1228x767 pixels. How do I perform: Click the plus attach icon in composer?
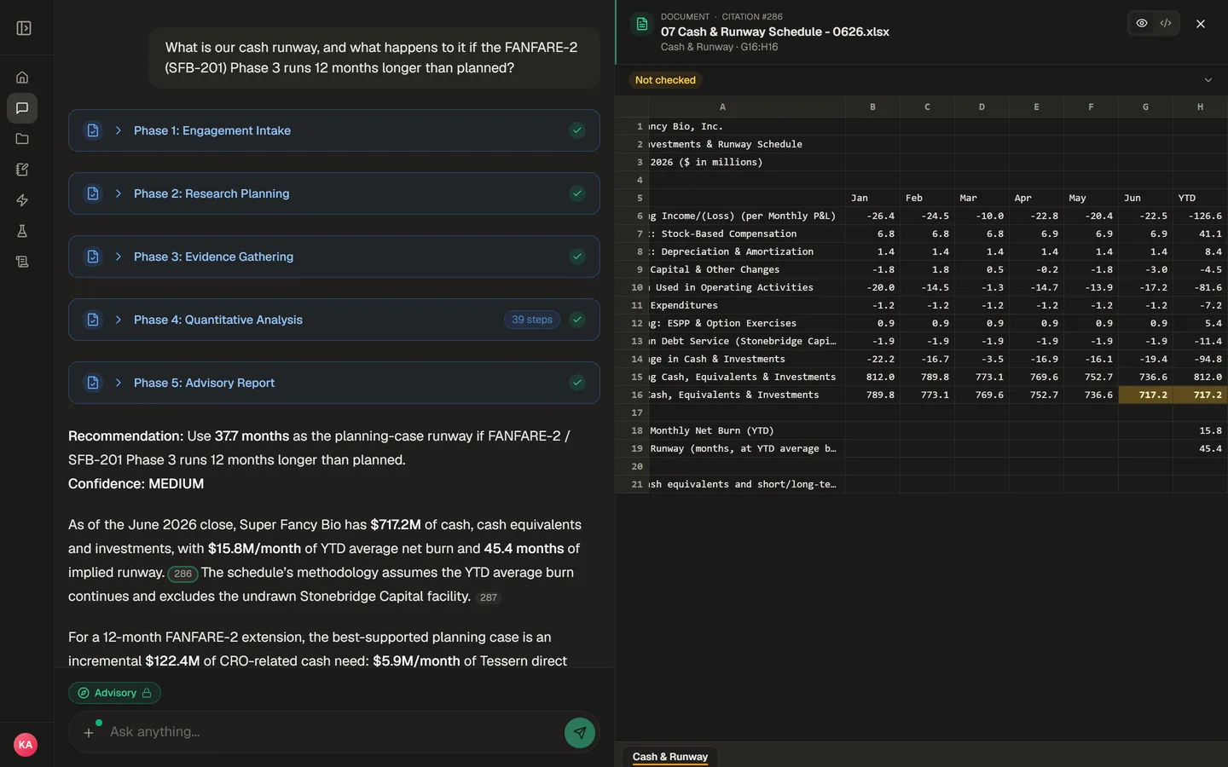[x=89, y=732]
